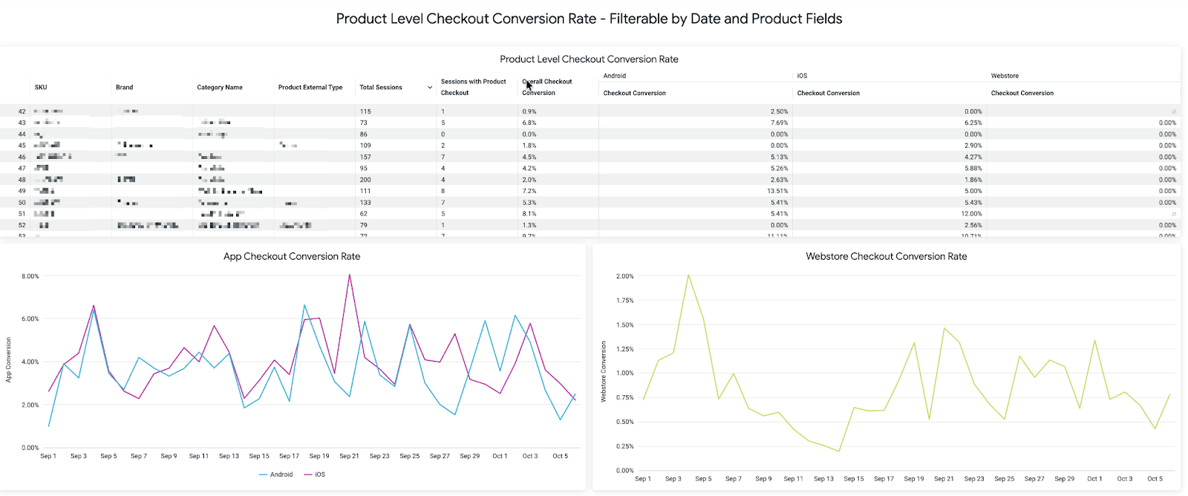Click Checkout Conversion header under iOS
The width and height of the screenshot is (1188, 496).
pos(828,94)
